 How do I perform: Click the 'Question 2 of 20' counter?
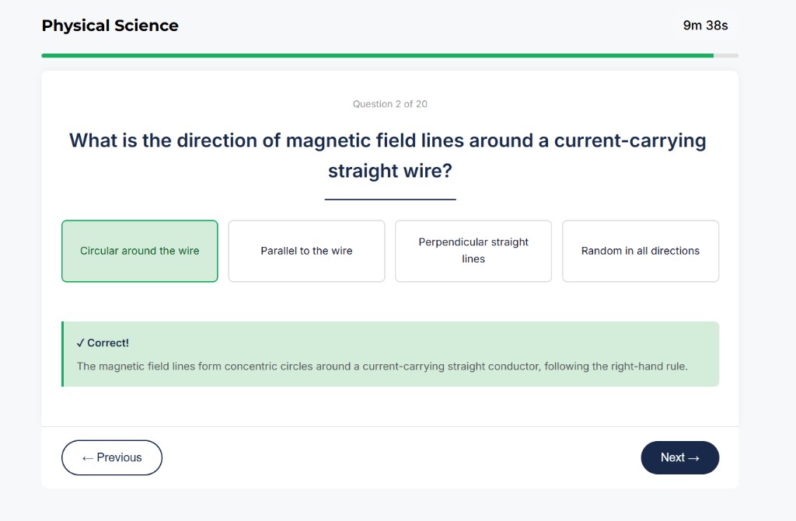point(389,103)
